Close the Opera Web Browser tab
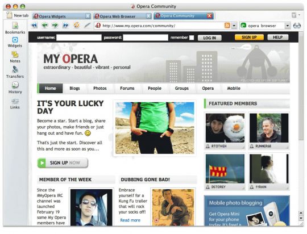The width and height of the screenshot is (307, 234). (x=149, y=16)
